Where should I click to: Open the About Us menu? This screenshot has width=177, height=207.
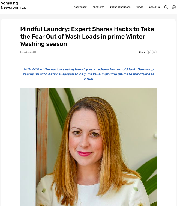tap(154, 7)
